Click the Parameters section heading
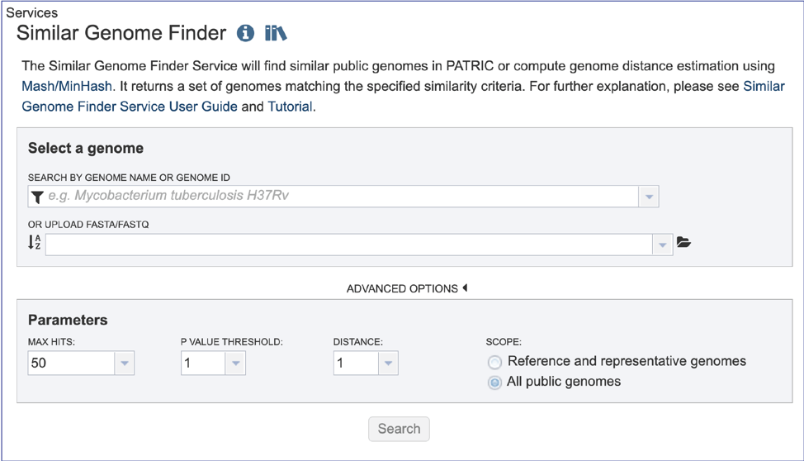804x461 pixels. [68, 320]
